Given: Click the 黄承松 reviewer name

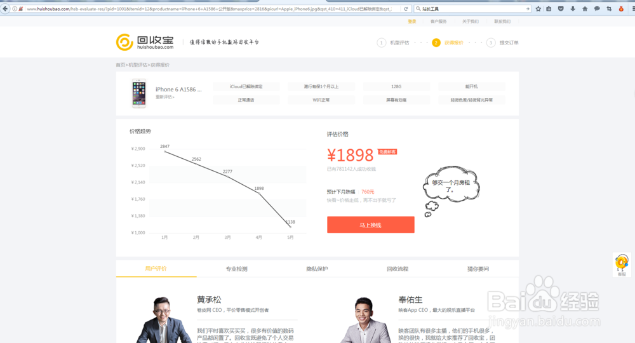Looking at the screenshot, I should (209, 300).
